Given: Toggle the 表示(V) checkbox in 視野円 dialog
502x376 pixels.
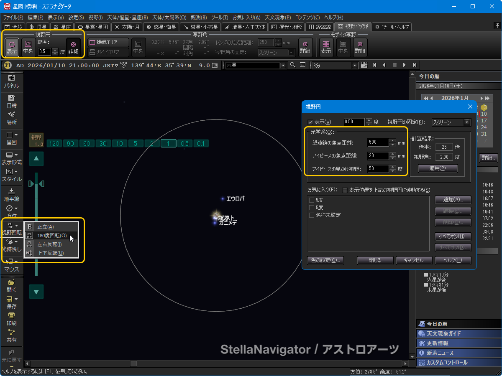Looking at the screenshot, I should pos(310,122).
